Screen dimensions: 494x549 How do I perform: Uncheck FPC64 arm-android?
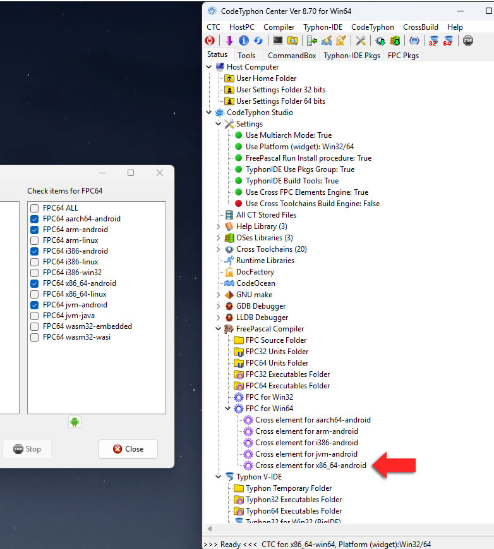click(34, 230)
